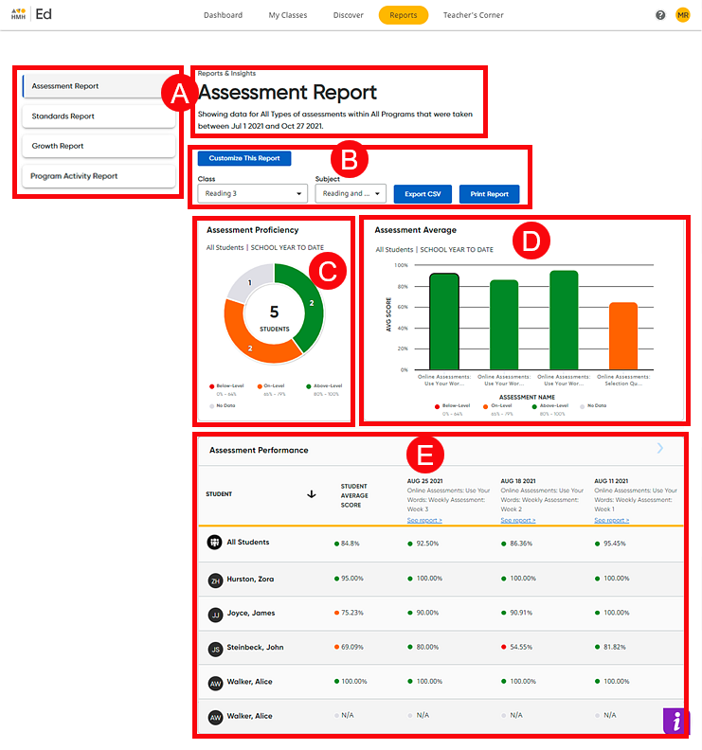Open the Class dropdown showing Reading 3

[x=252, y=194]
